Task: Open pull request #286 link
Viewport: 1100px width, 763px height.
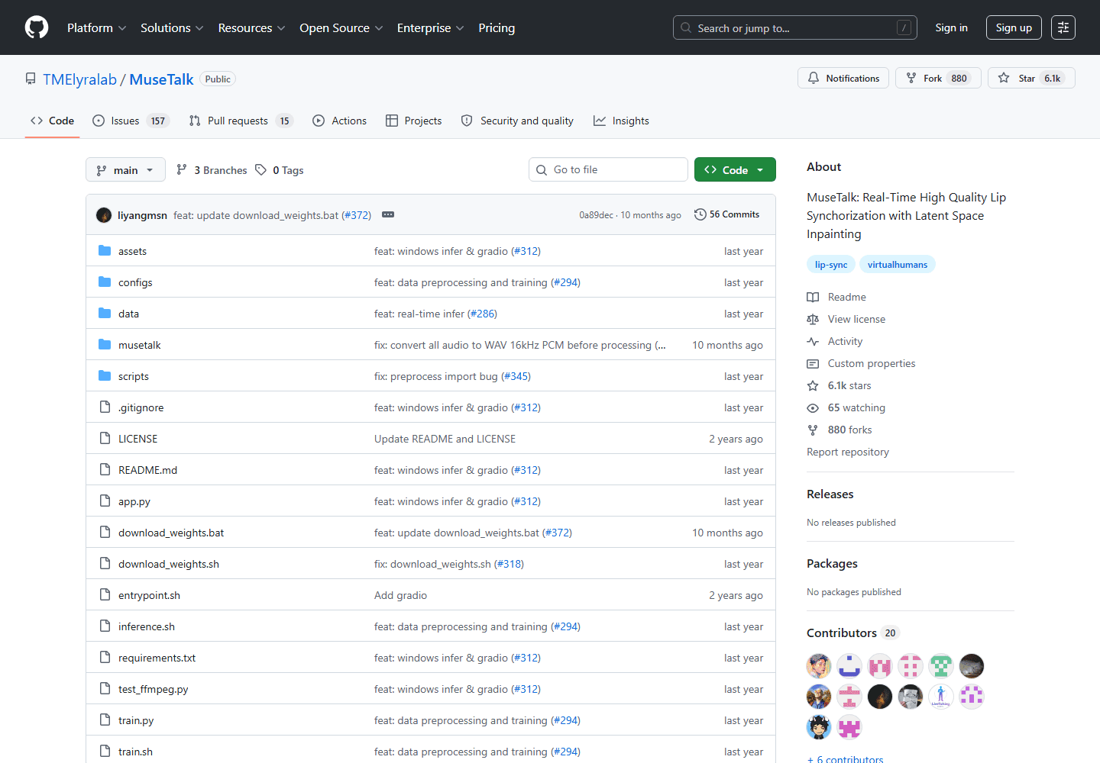Action: point(482,314)
